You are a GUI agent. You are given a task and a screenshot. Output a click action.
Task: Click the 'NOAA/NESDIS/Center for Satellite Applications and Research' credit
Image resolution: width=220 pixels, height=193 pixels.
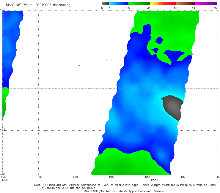(x=123, y=191)
